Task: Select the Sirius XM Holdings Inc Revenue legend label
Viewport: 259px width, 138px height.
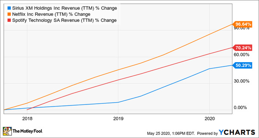Action: (x=65, y=8)
